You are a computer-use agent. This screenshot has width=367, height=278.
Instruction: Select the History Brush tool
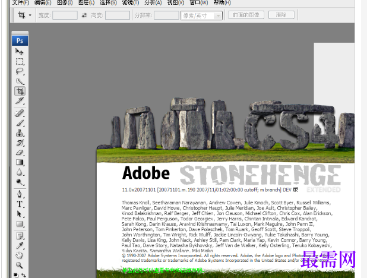point(20,143)
